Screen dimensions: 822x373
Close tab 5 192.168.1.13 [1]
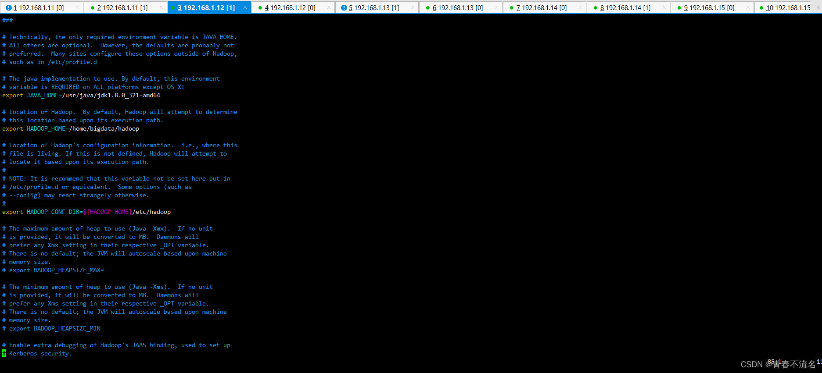coord(413,7)
